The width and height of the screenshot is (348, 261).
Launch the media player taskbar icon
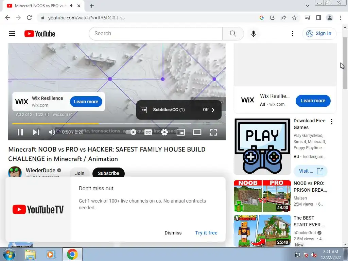coord(51,255)
